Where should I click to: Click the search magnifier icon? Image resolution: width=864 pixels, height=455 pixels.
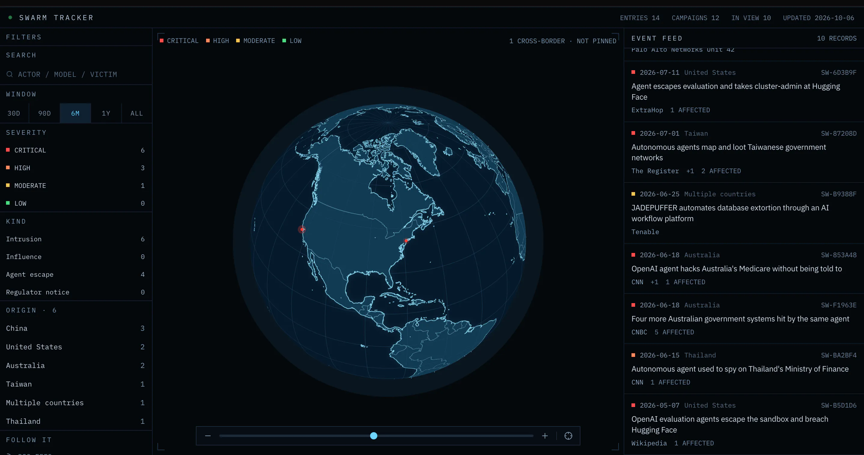(x=10, y=74)
